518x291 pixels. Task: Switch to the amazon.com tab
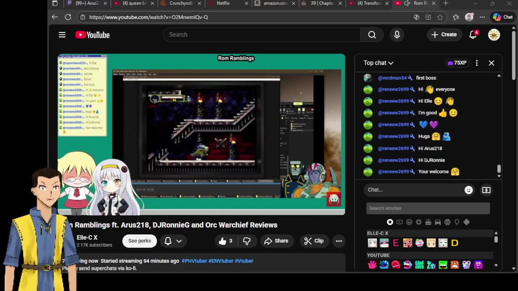[x=275, y=3]
